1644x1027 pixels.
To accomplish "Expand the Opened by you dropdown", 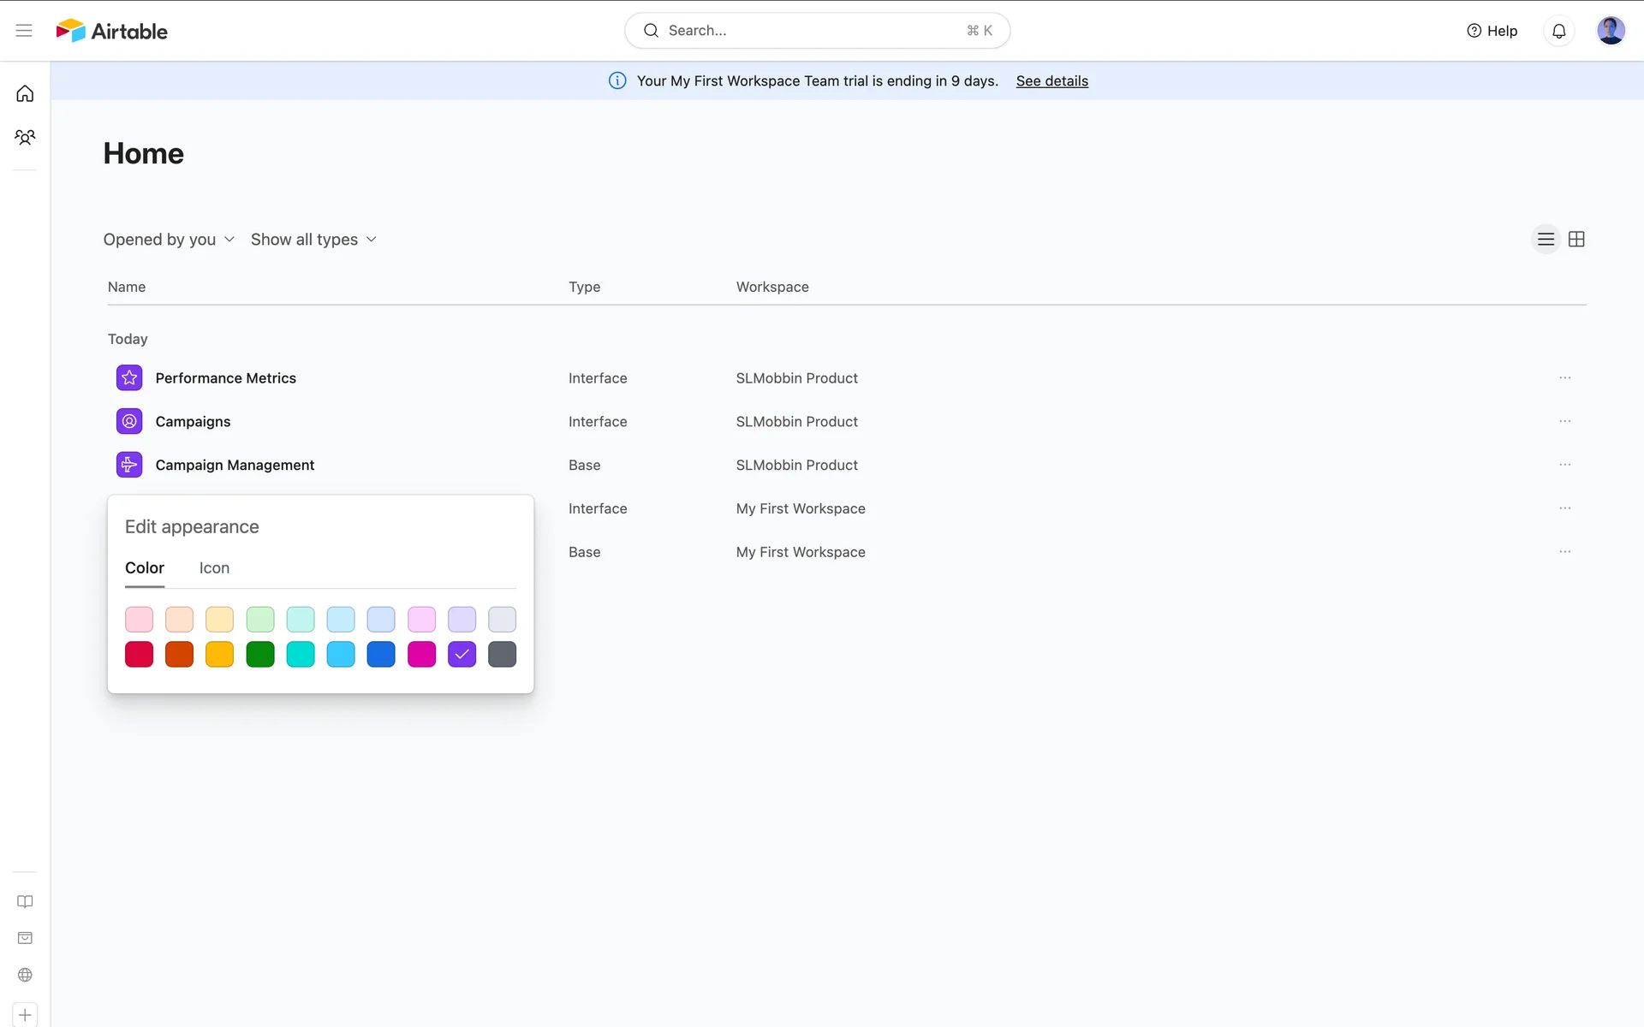I will coord(169,240).
